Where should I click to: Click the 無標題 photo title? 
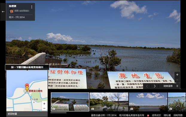click(13, 6)
